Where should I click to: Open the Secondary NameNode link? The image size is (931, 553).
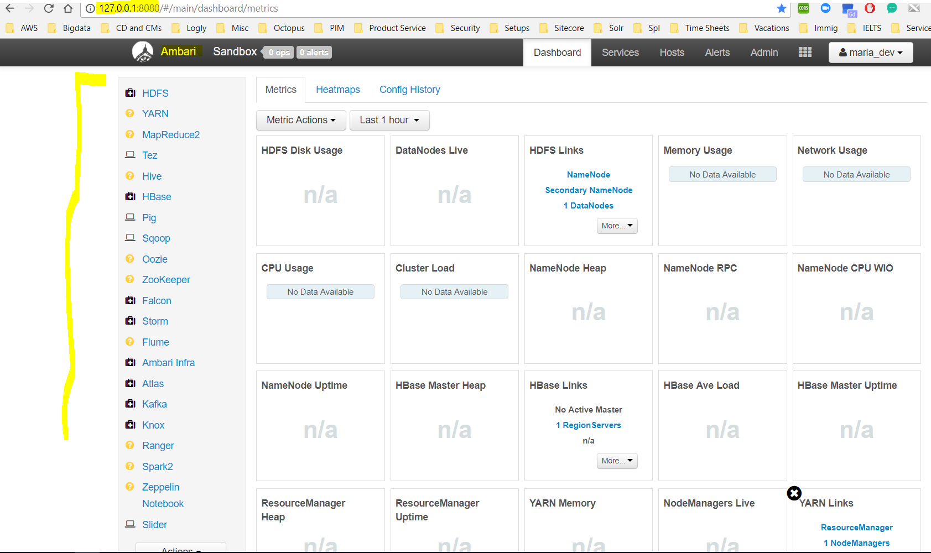click(x=589, y=190)
